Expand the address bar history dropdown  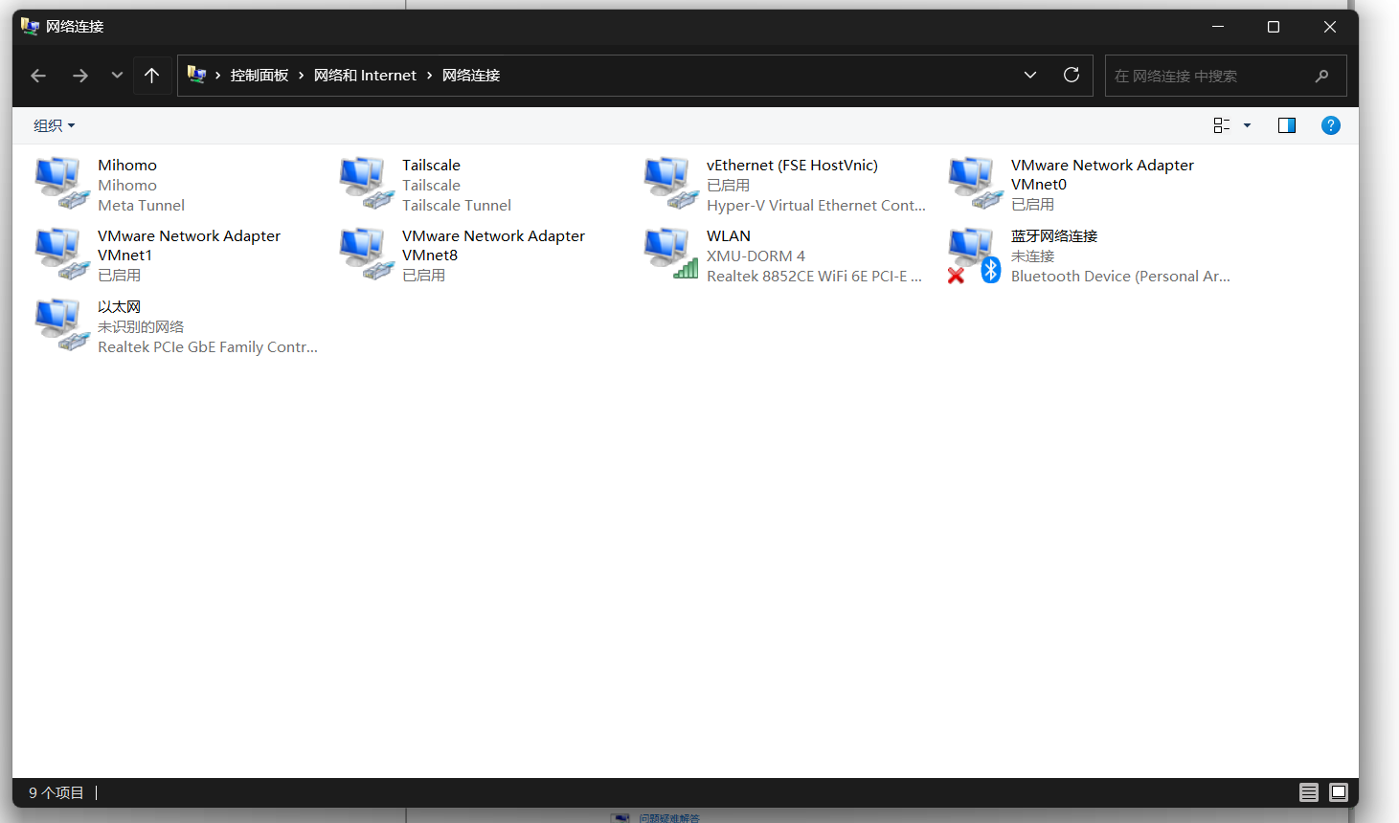[x=1030, y=75]
